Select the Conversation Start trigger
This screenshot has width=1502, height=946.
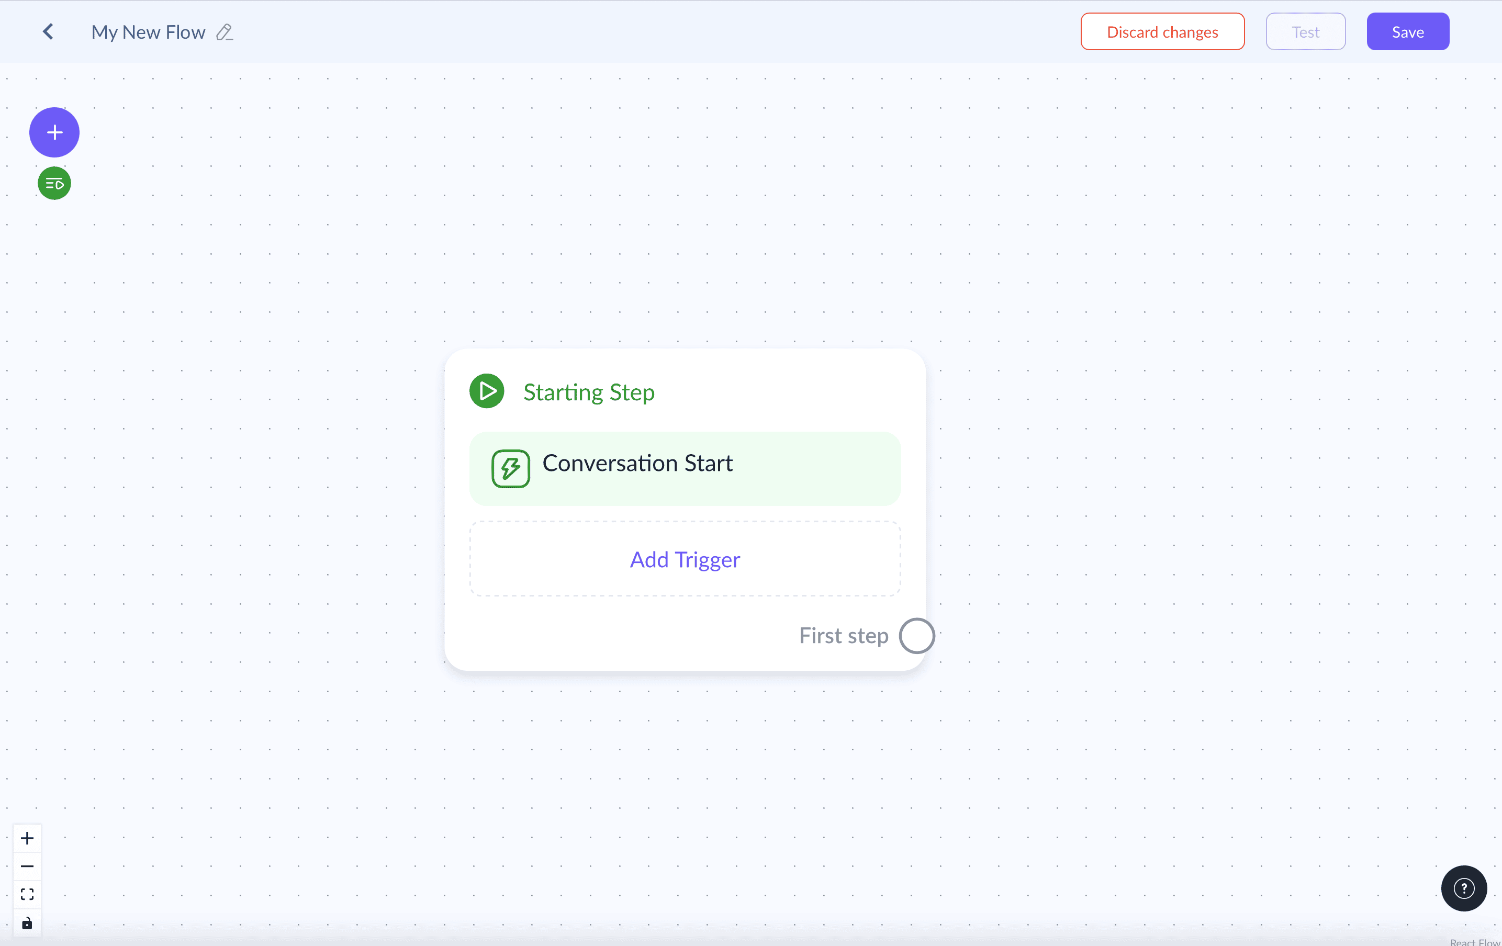pyautogui.click(x=685, y=468)
